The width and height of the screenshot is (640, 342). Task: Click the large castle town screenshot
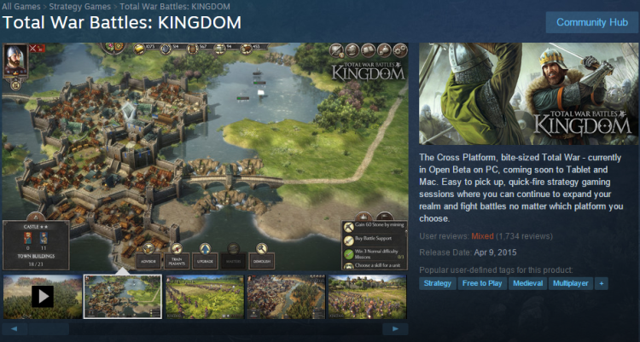click(205, 157)
